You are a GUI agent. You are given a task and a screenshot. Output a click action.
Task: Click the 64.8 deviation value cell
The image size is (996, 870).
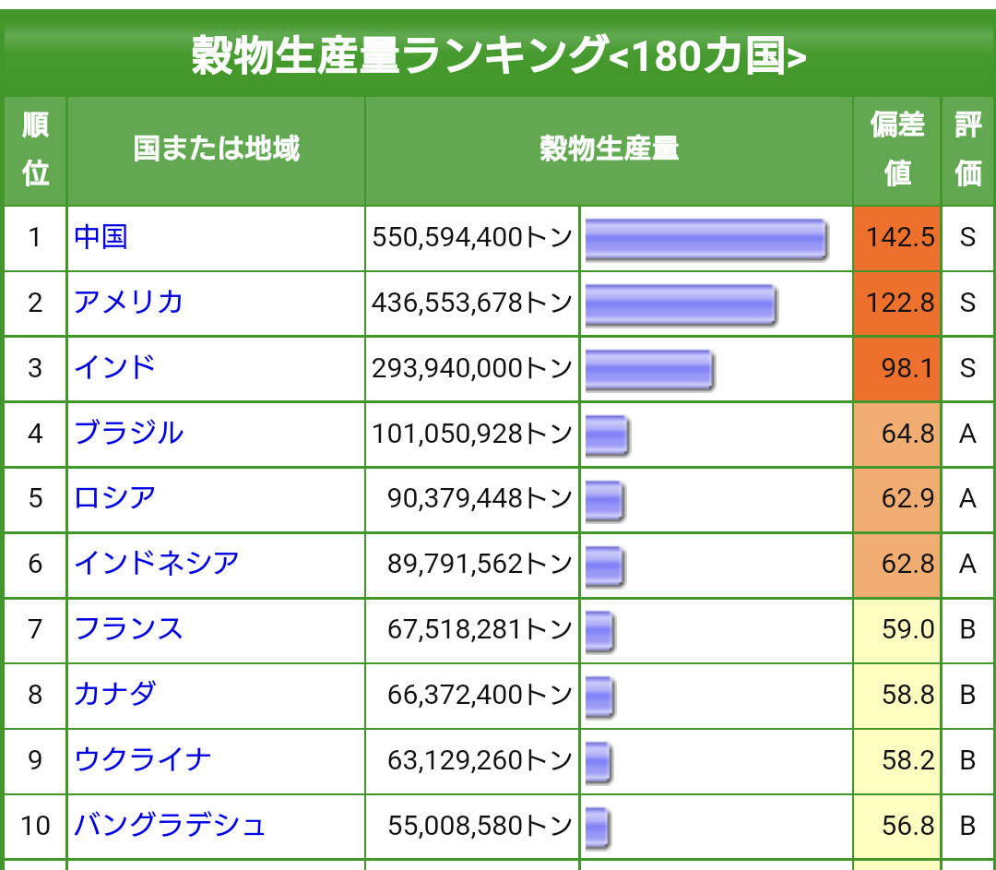[x=897, y=434]
